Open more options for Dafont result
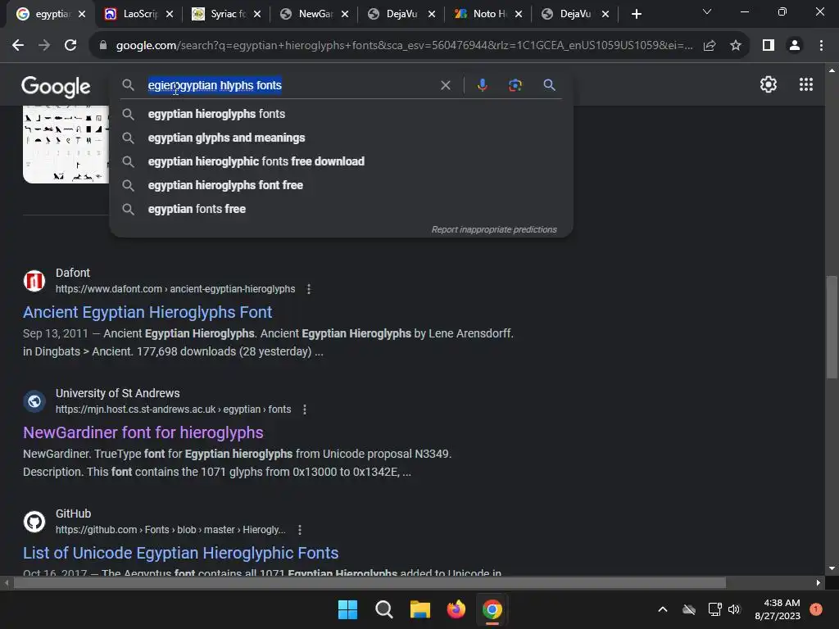Image resolution: width=839 pixels, height=629 pixels. tap(309, 289)
